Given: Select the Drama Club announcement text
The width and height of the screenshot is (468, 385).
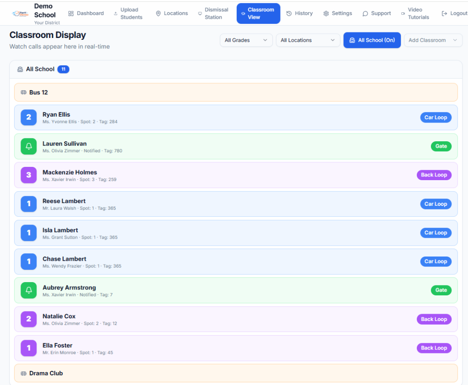Looking at the screenshot, I should [46, 374].
